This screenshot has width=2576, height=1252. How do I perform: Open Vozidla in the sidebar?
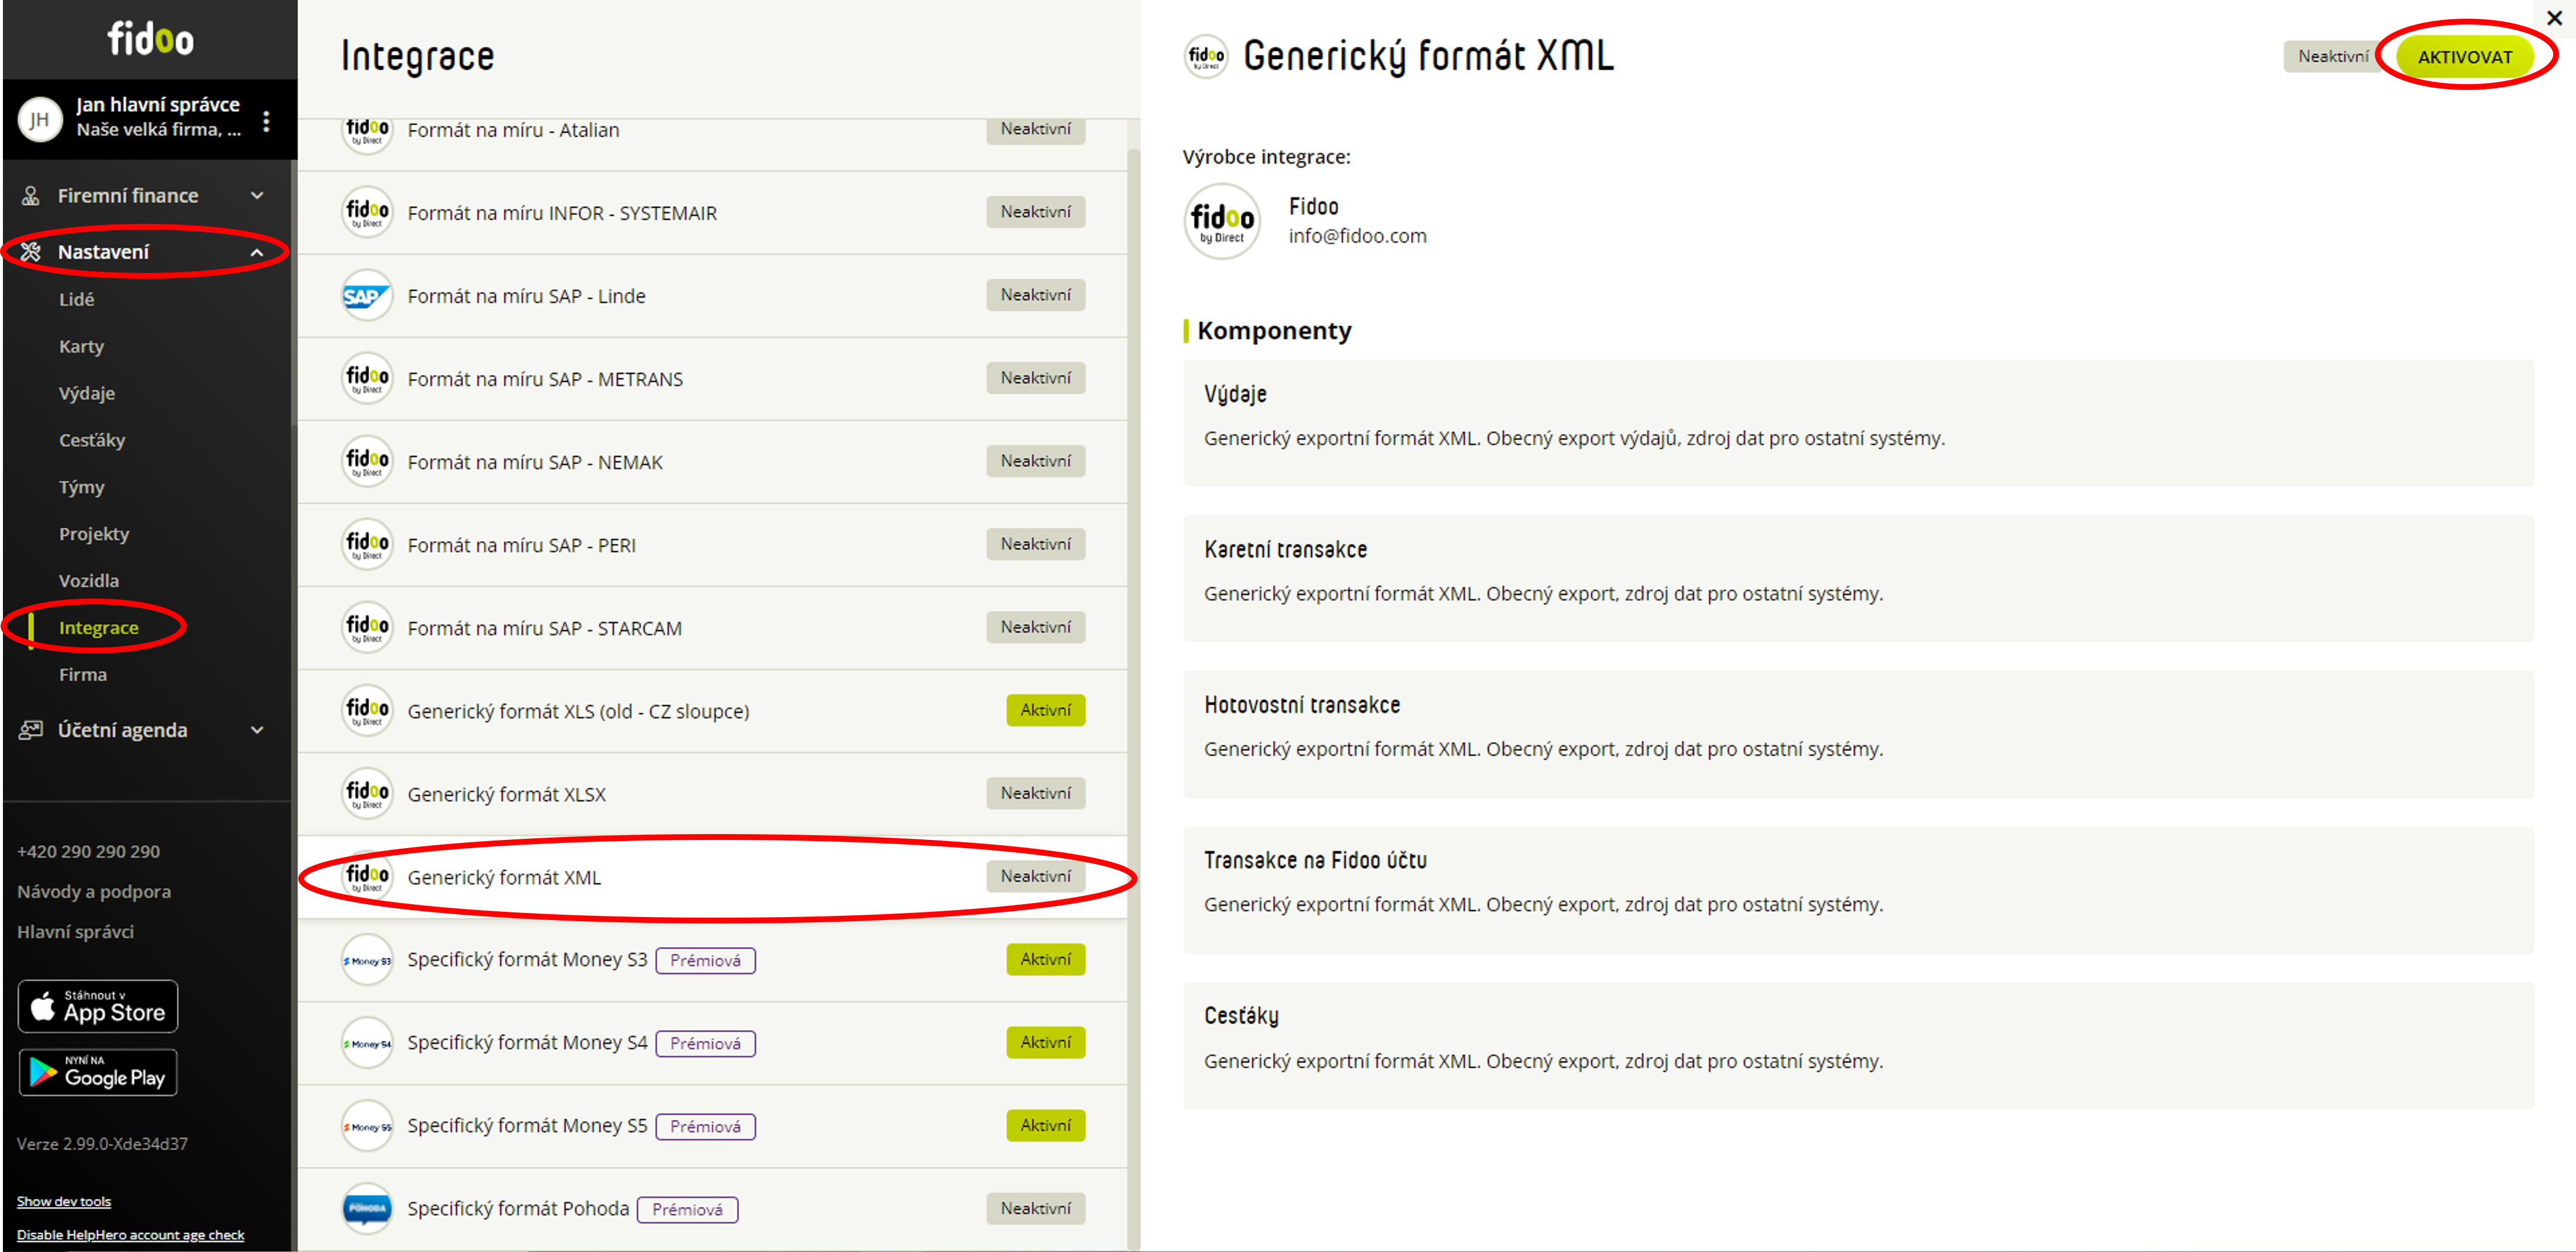pyautogui.click(x=89, y=580)
